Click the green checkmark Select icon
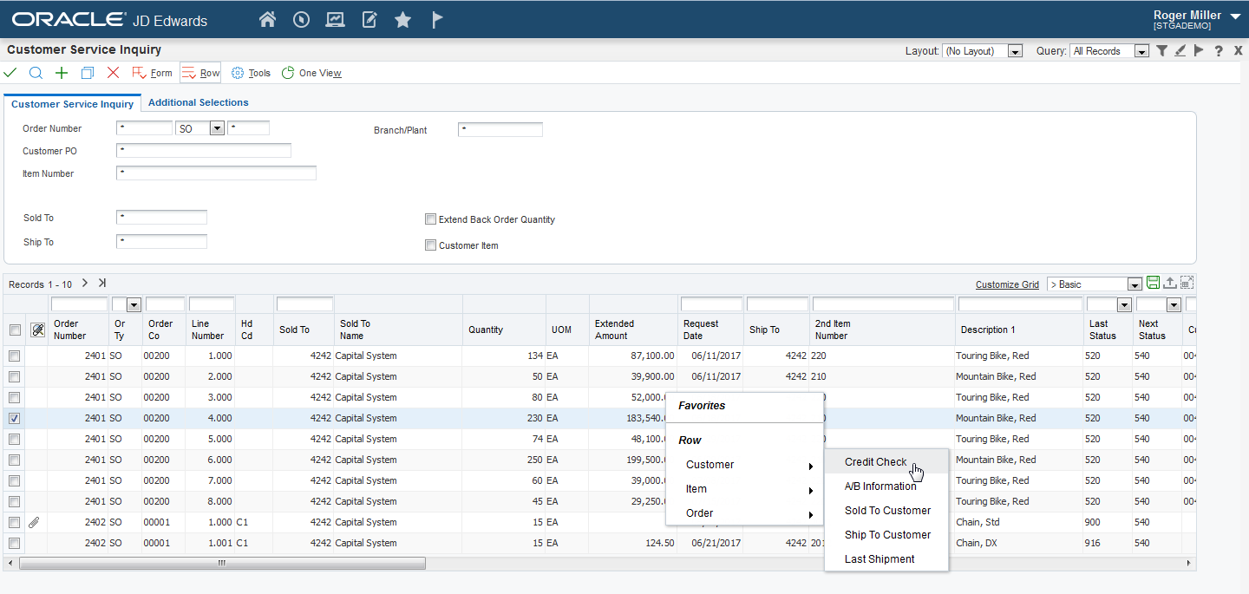The height and width of the screenshot is (594, 1249). point(10,73)
